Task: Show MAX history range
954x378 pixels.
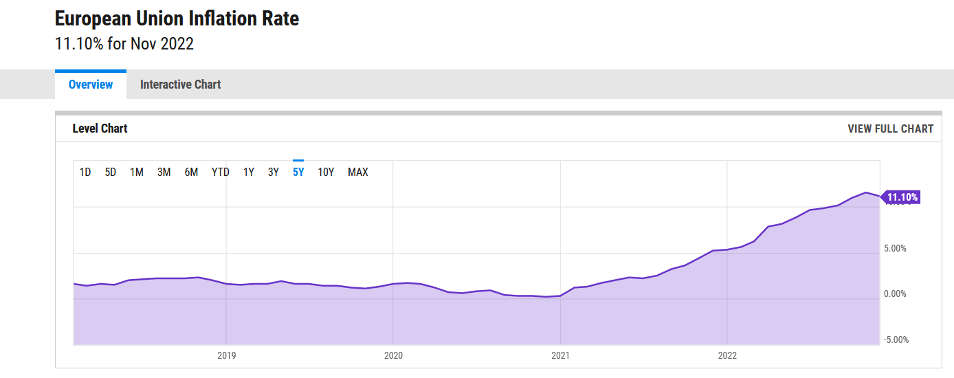Action: (358, 172)
